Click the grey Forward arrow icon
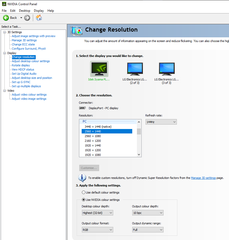This screenshot has width=229, height=240. point(27,18)
